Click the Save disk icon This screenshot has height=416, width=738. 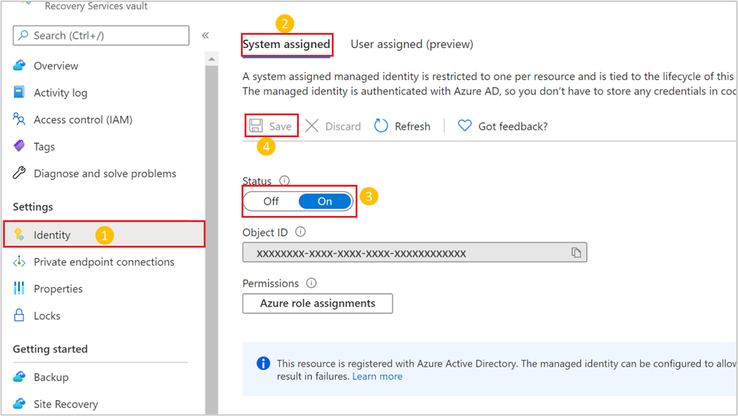pyautogui.click(x=256, y=126)
